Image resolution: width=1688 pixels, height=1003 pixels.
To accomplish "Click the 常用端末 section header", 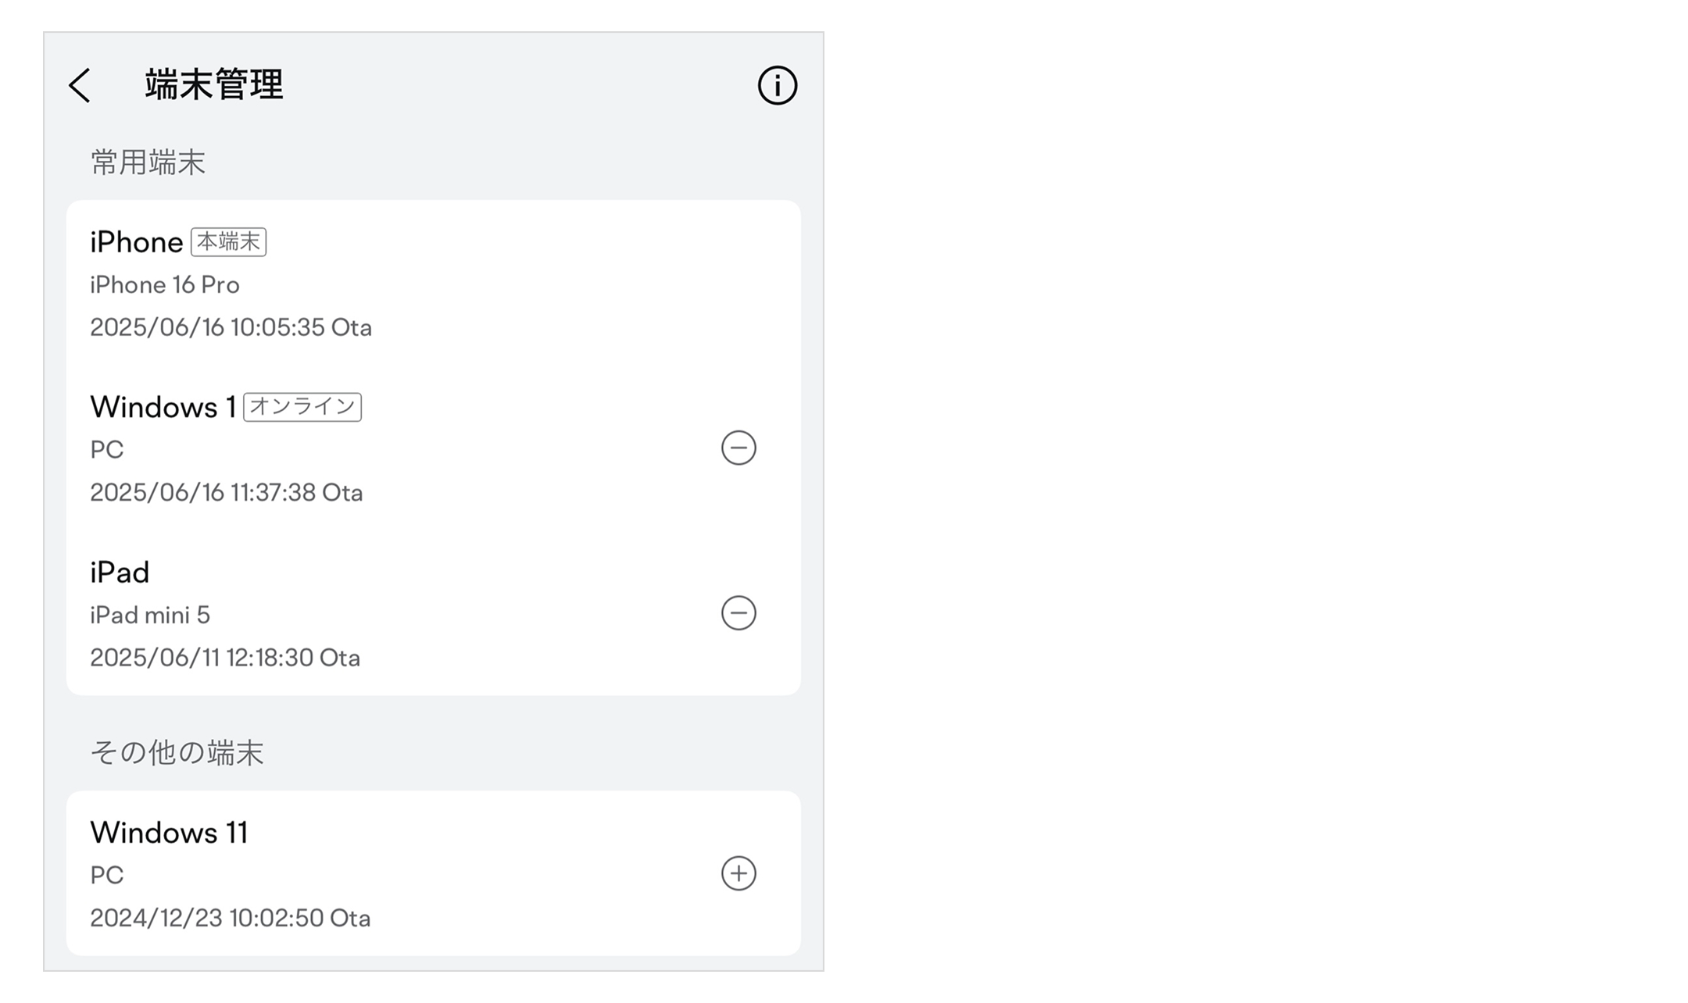I will tap(148, 162).
